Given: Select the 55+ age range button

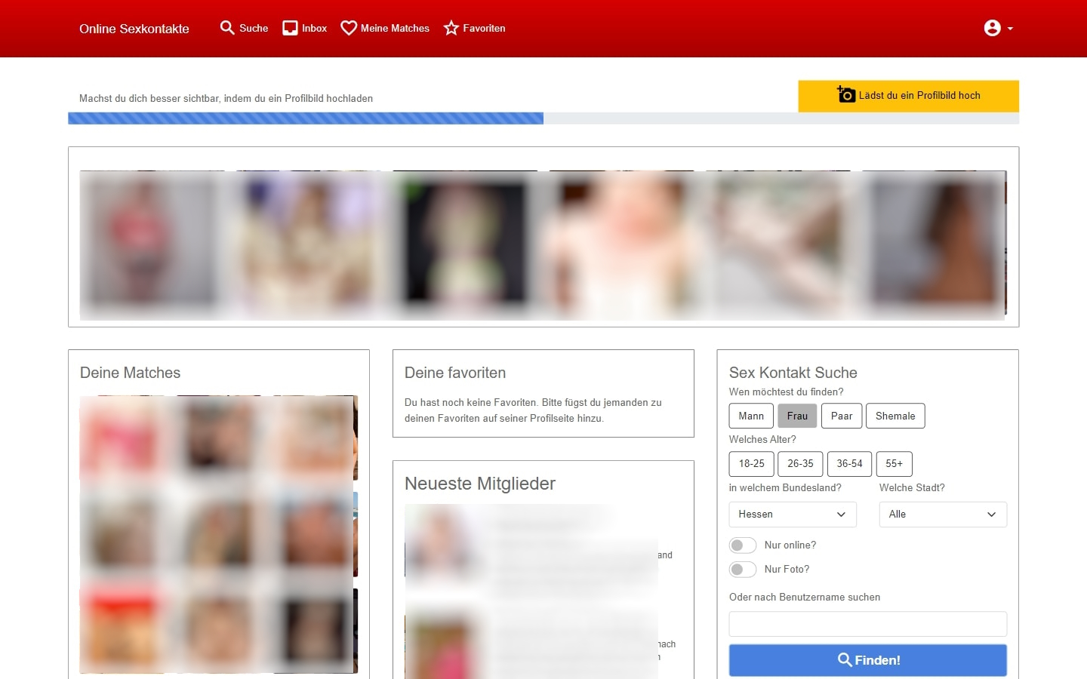Looking at the screenshot, I should [894, 464].
